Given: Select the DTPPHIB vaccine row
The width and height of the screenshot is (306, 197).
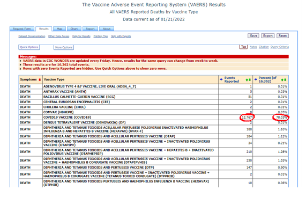Looking at the screenshot, I should click(x=153, y=174).
